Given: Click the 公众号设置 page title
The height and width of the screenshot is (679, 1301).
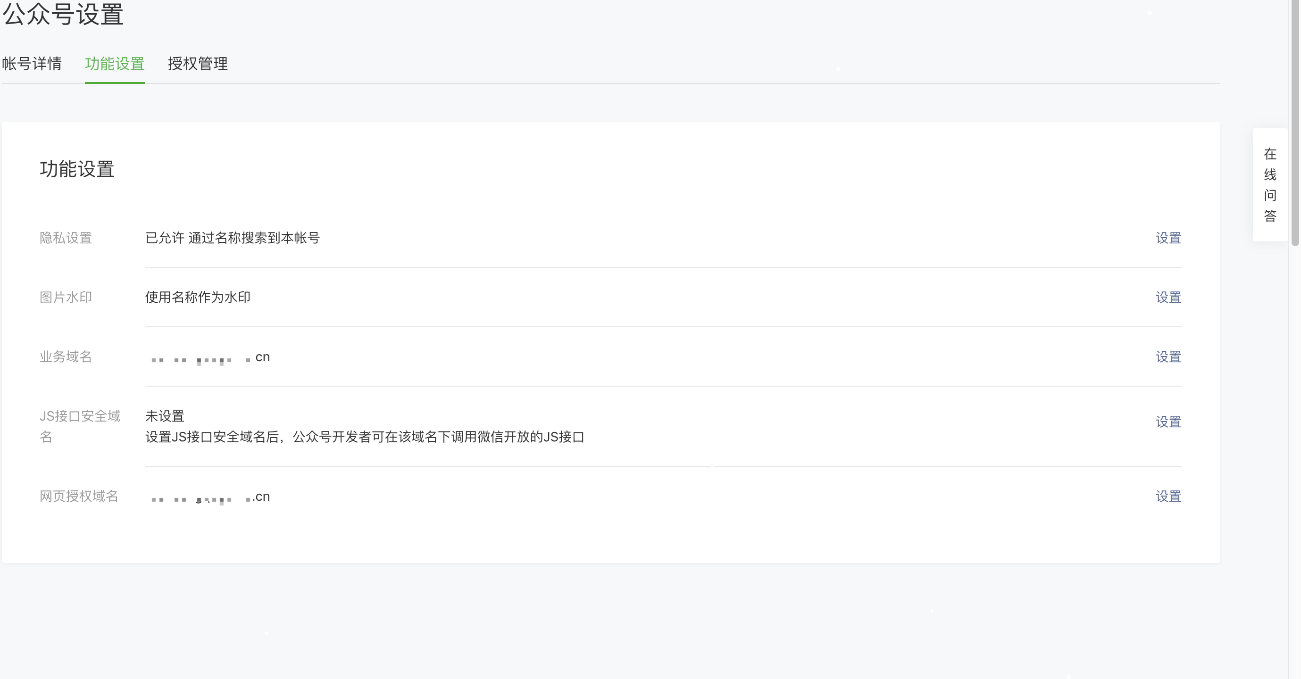Looking at the screenshot, I should click(63, 14).
